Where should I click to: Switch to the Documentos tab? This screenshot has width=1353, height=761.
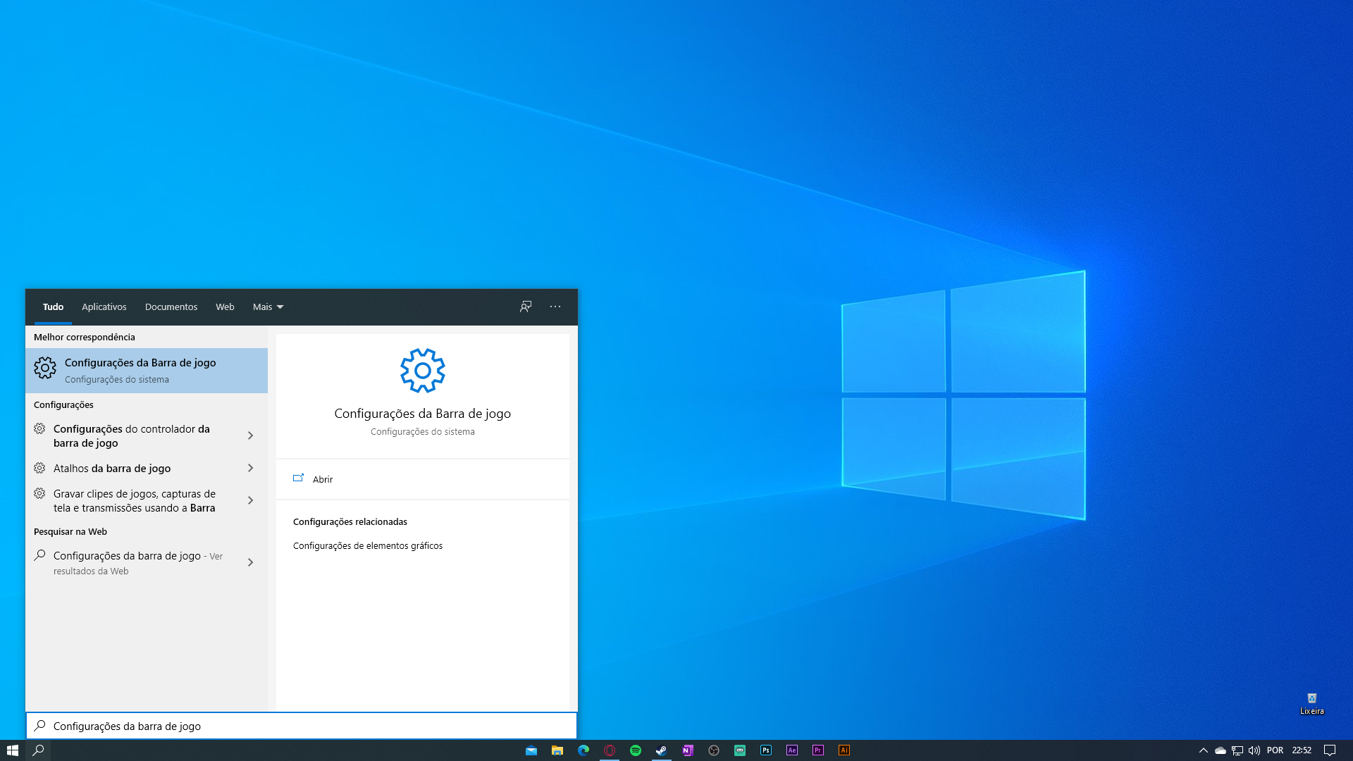tap(171, 307)
